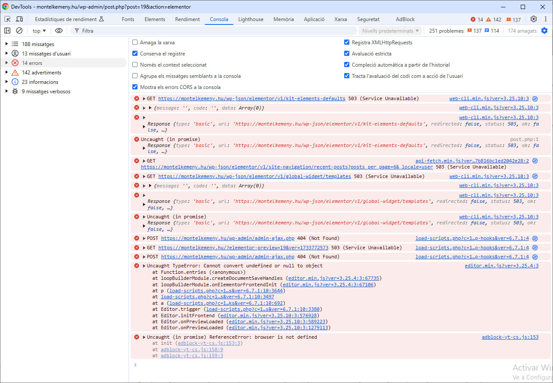Expand the 142 advertiments group

tap(6, 72)
